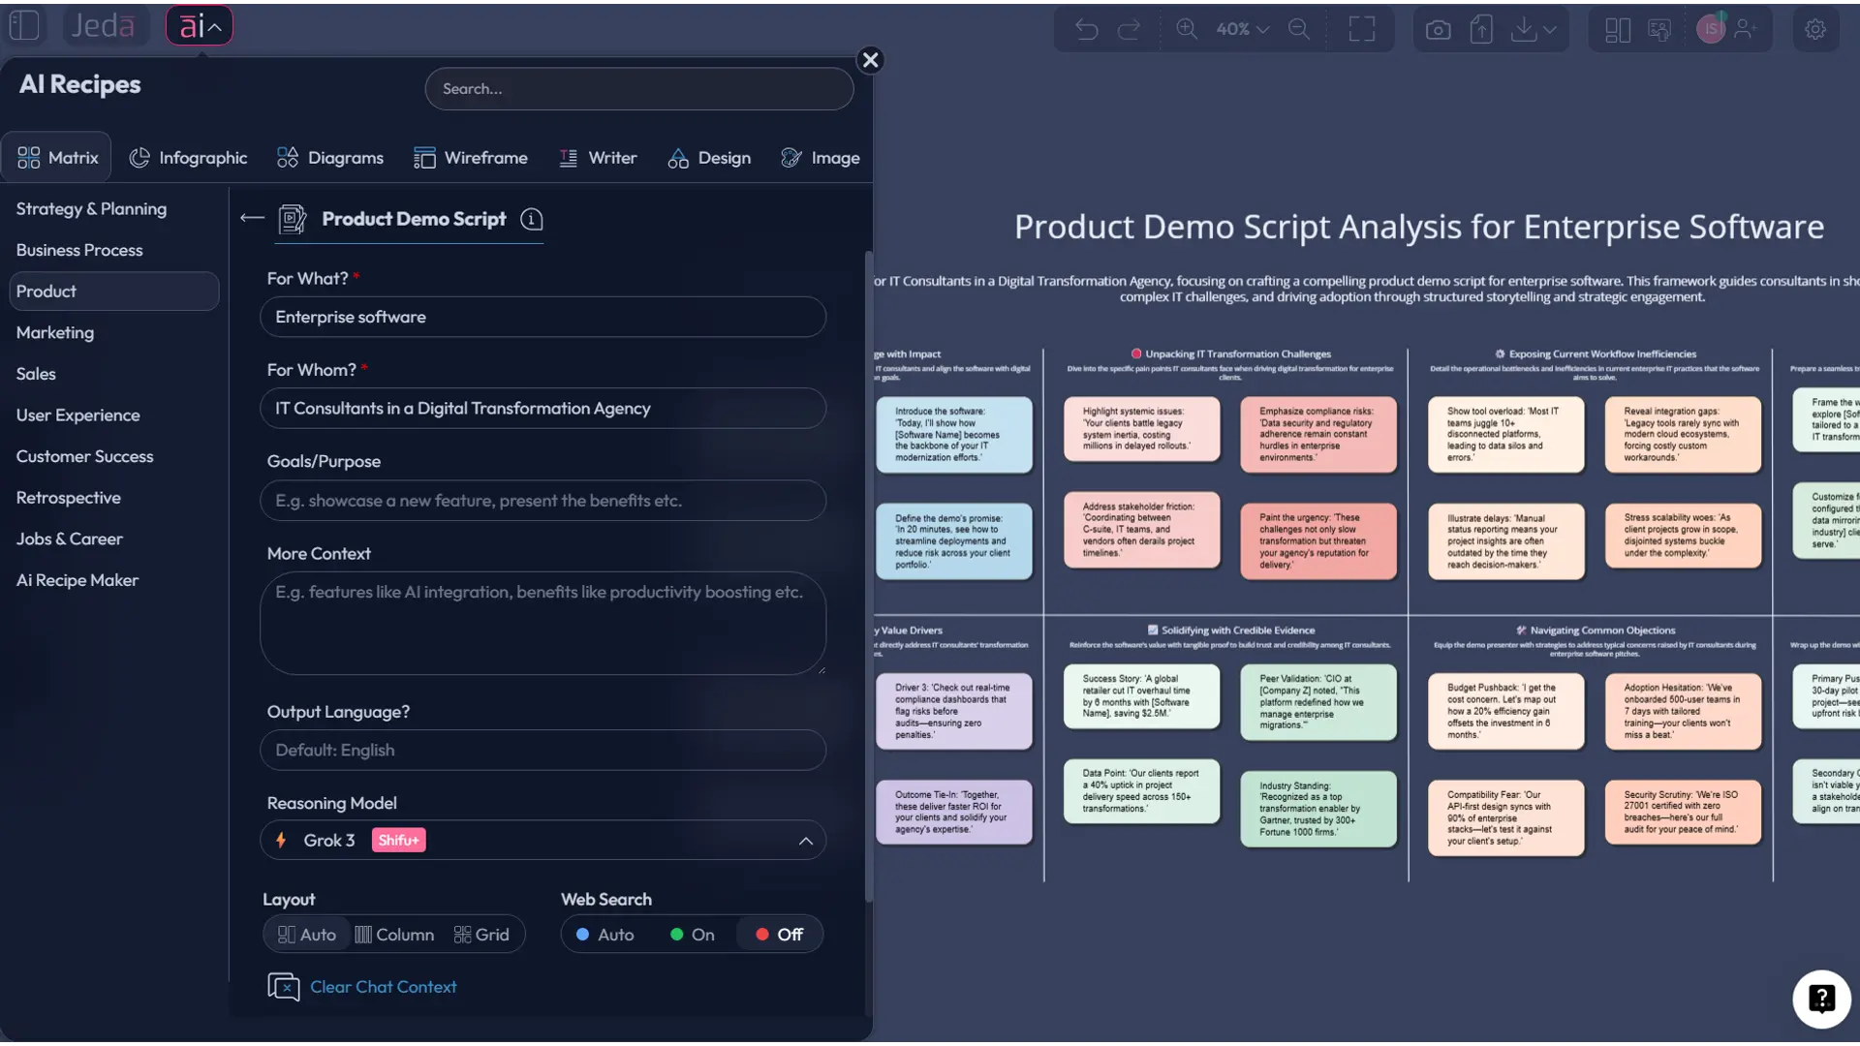The image size is (1860, 1046).
Task: Click Clear Chat Context
Action: coord(382,987)
